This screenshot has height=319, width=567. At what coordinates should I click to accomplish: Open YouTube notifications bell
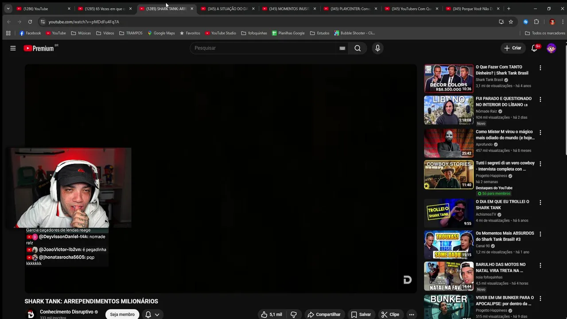click(534, 48)
